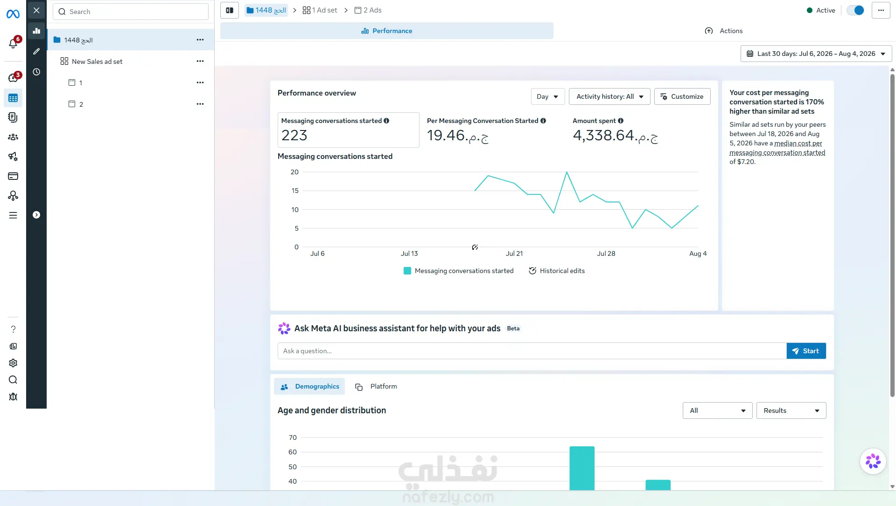Toggle the campaign Active switch

(x=855, y=10)
